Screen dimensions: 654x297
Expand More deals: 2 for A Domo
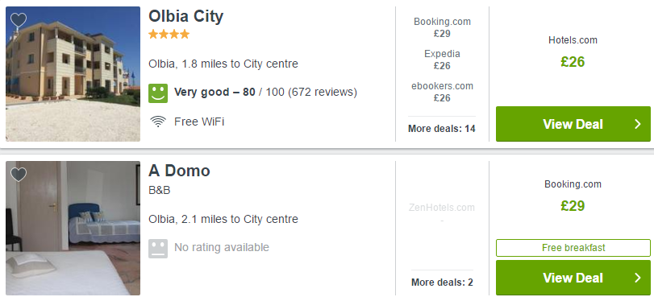(442, 283)
